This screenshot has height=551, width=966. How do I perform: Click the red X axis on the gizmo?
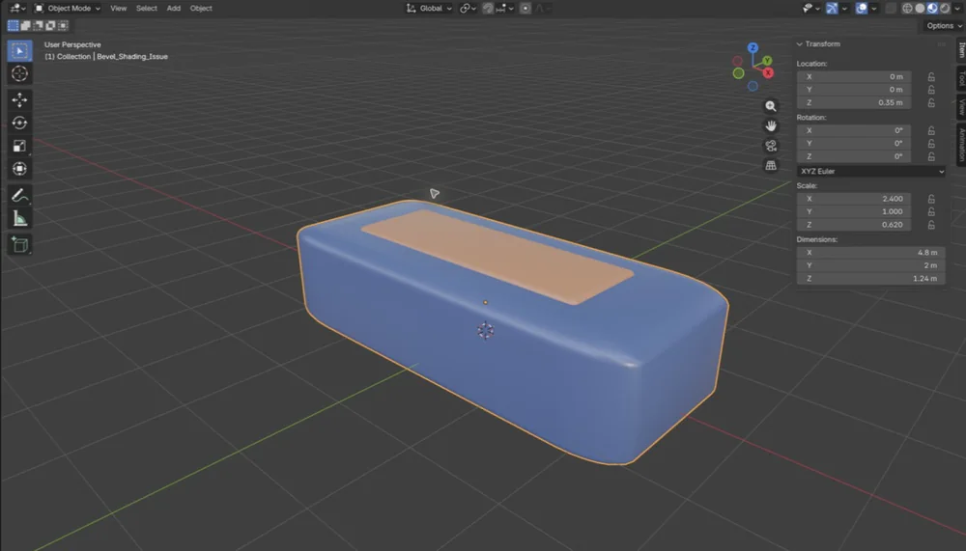pyautogui.click(x=768, y=72)
